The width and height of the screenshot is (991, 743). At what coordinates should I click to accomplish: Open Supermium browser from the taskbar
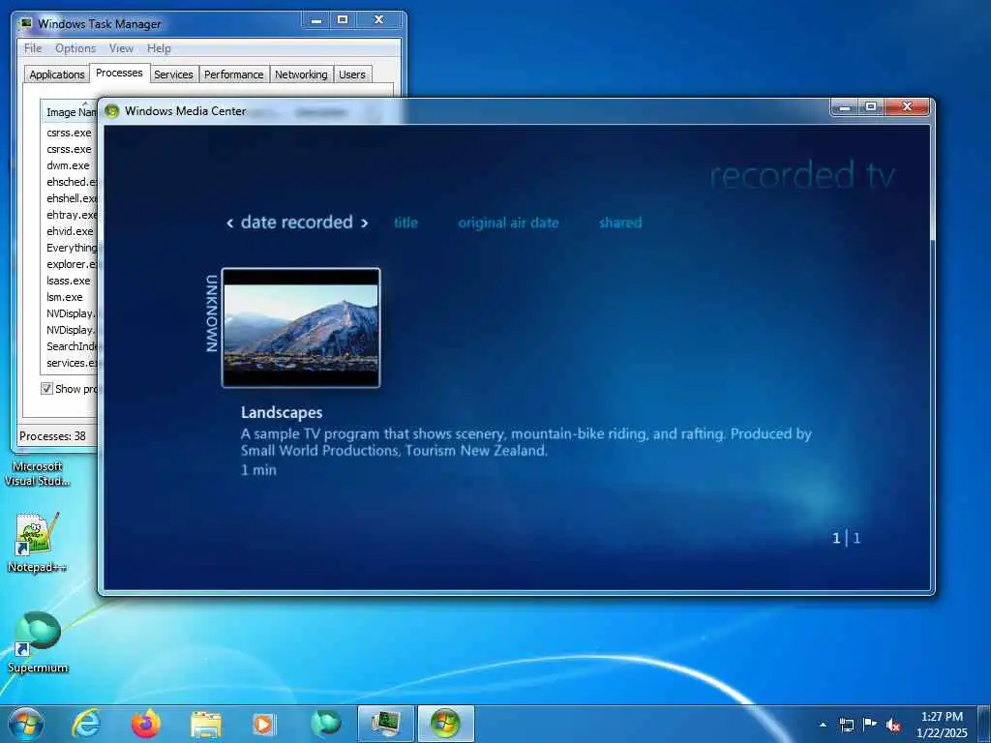coord(325,724)
